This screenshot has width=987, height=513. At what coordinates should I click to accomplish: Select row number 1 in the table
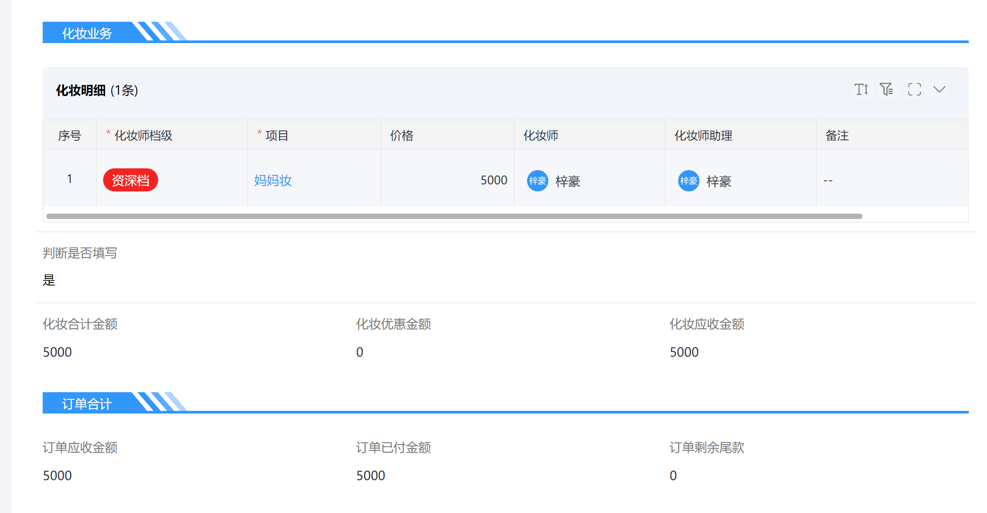(69, 179)
